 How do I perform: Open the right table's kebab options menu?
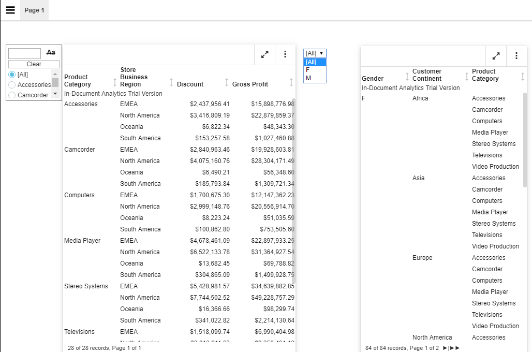516,56
